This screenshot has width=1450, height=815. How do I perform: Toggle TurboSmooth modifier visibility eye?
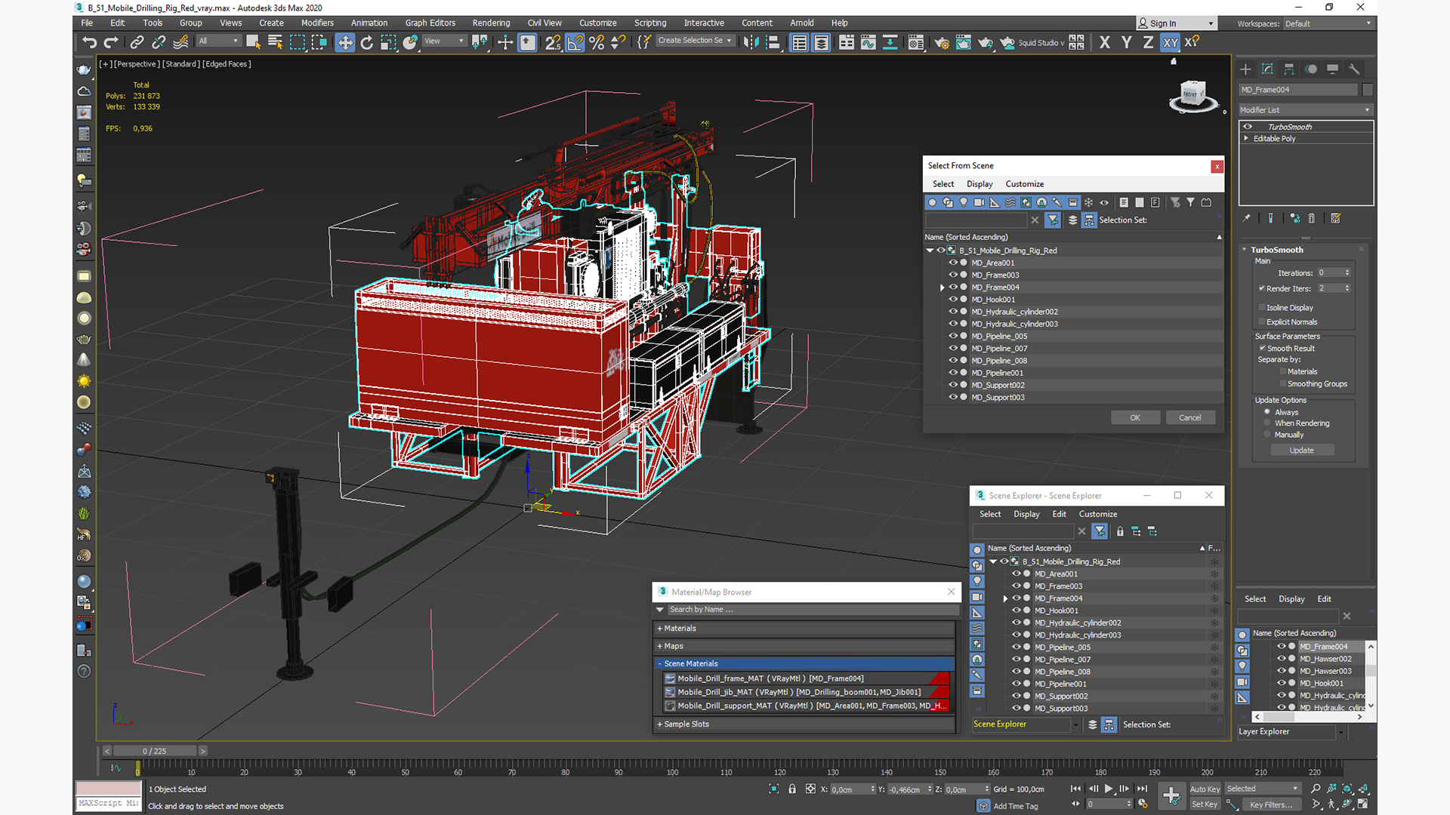tap(1248, 127)
